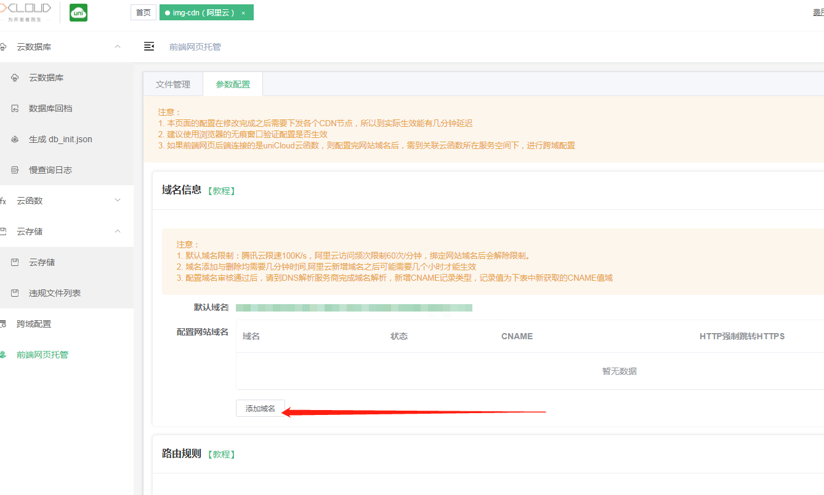Click the 配置网站域名 label
This screenshot has height=495, width=824.
[203, 332]
